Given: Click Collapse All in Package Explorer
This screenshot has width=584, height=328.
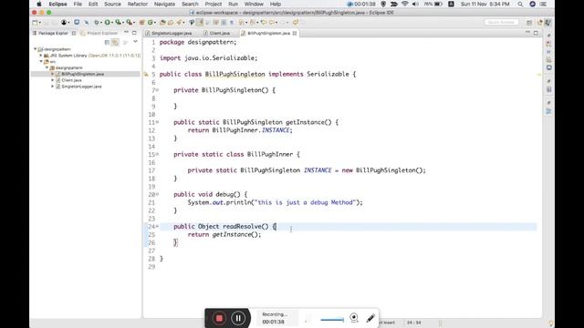Looking at the screenshot, I should [x=107, y=42].
